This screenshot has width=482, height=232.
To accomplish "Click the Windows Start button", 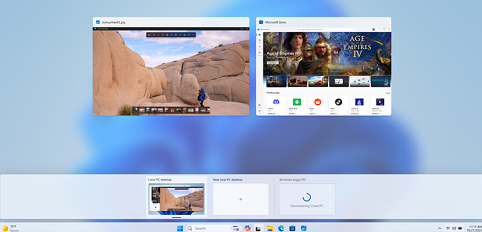I will [x=180, y=228].
